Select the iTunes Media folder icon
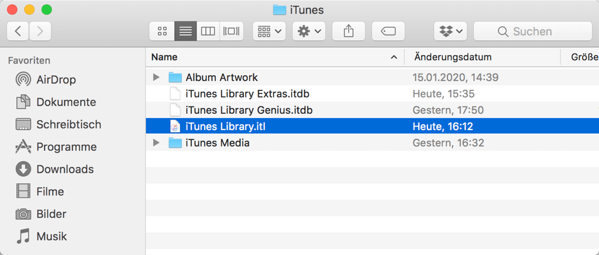Image resolution: width=599 pixels, height=255 pixels. click(x=175, y=144)
